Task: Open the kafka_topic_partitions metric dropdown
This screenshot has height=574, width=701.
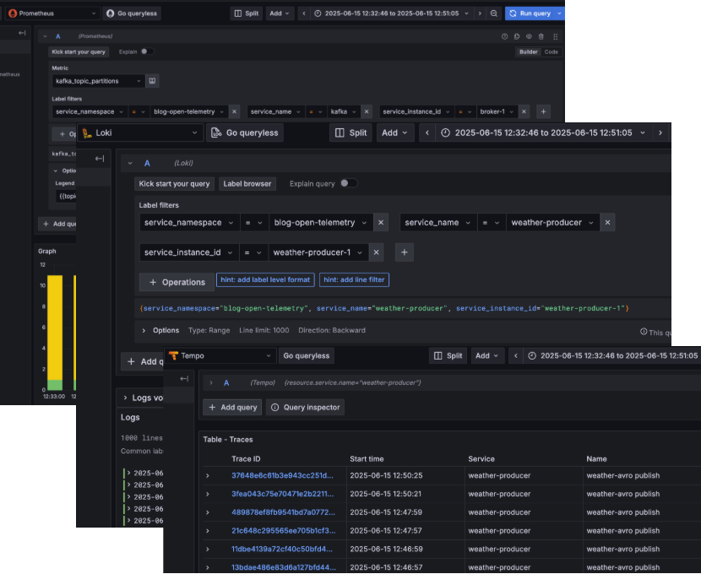Action: (98, 81)
